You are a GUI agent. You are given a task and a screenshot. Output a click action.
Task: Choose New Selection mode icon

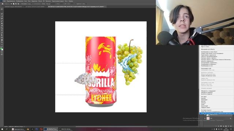[x=11, y=4]
